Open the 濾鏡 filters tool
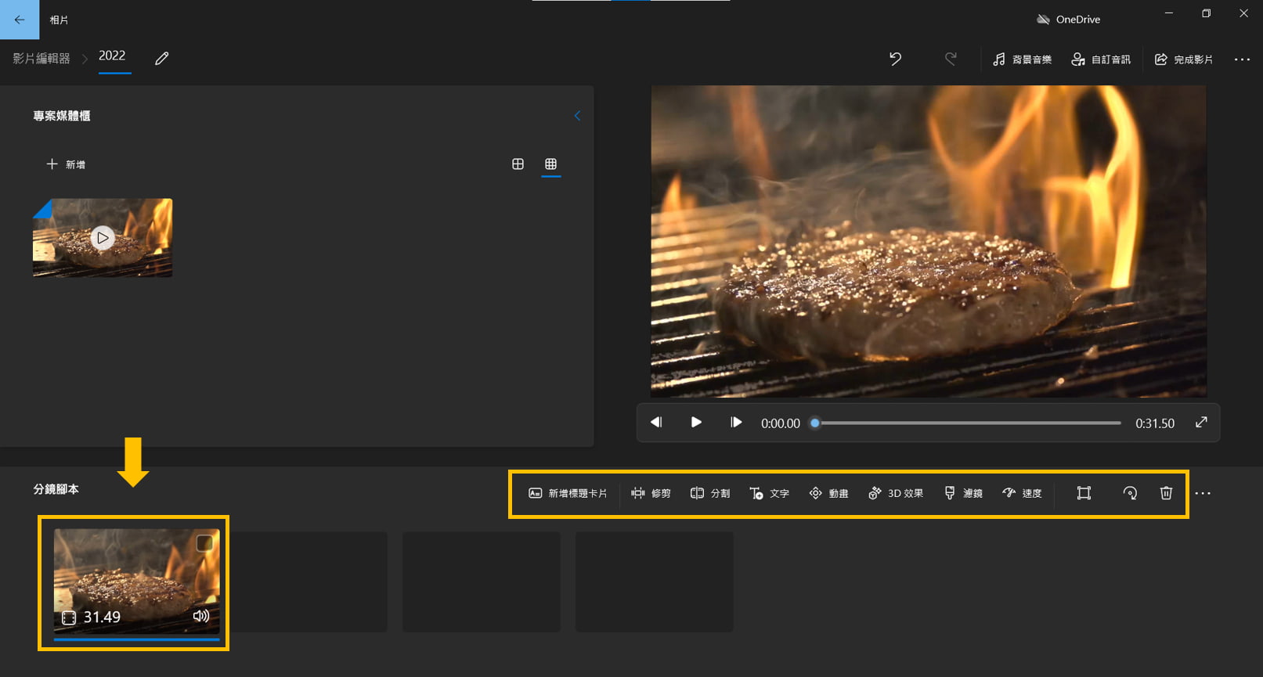 tap(963, 493)
